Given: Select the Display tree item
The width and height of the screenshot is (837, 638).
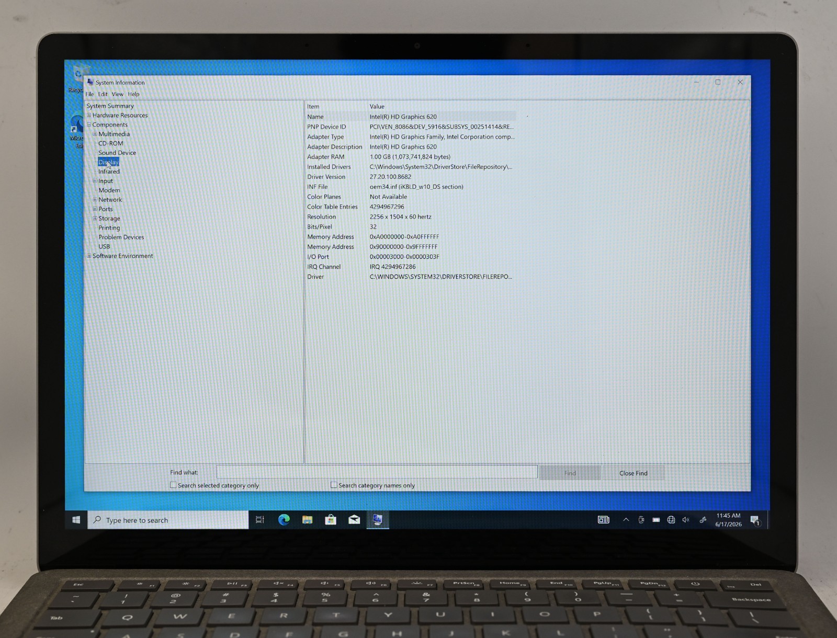Looking at the screenshot, I should pyautogui.click(x=108, y=162).
